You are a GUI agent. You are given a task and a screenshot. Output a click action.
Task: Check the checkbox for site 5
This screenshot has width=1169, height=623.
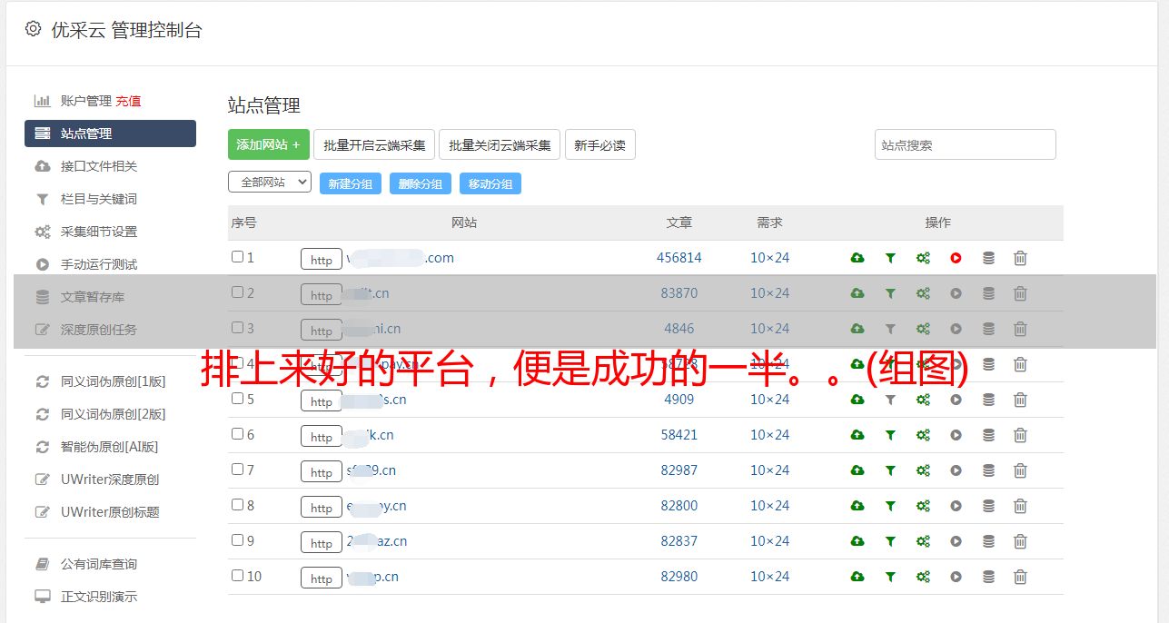(x=237, y=399)
